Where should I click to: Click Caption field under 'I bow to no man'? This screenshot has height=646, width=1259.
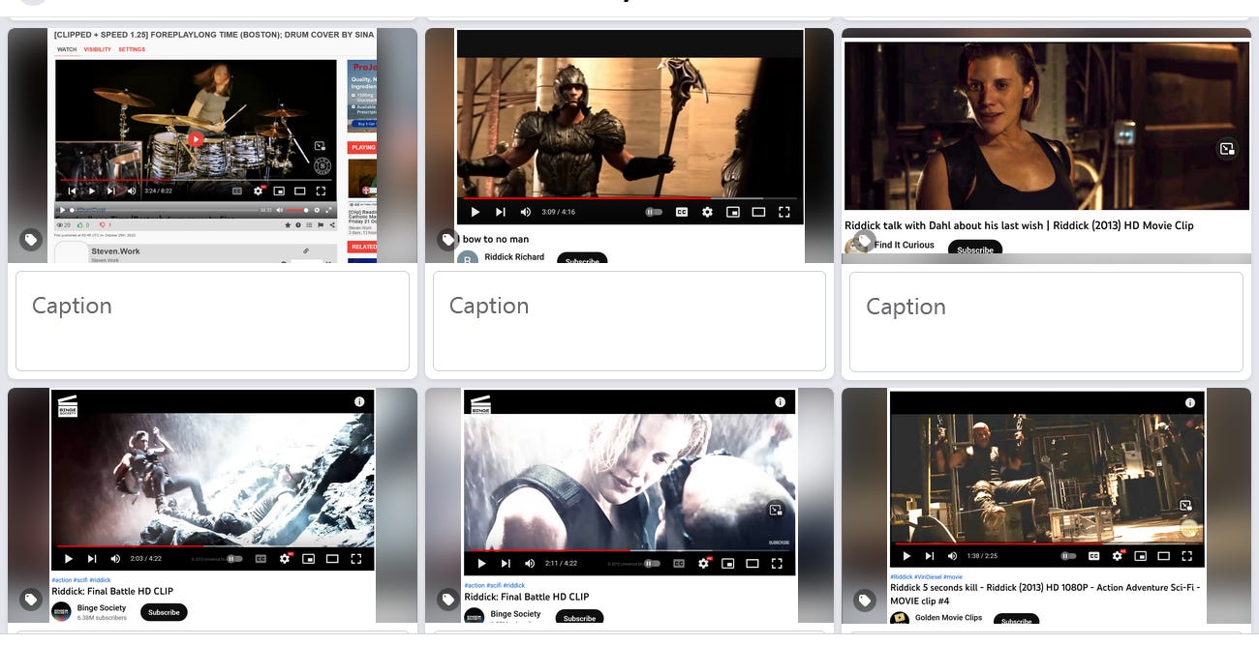click(x=629, y=321)
